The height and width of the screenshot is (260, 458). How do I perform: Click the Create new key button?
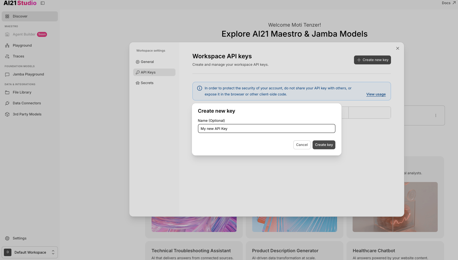pyautogui.click(x=372, y=60)
